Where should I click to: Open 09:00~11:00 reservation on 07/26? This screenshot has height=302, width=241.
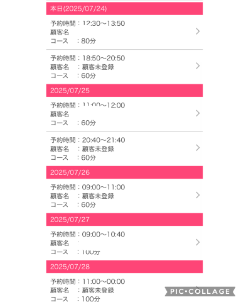click(124, 196)
